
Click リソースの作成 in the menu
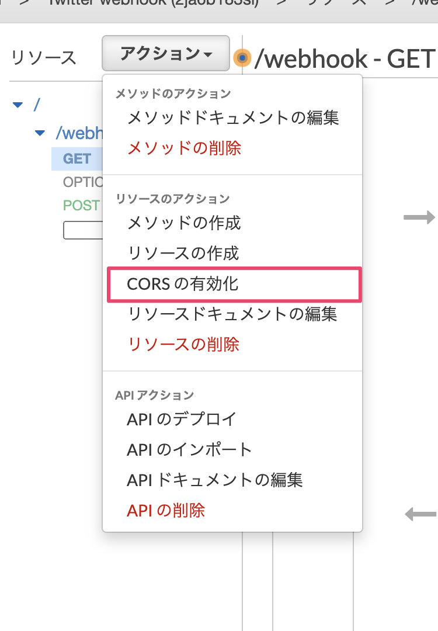pos(183,253)
